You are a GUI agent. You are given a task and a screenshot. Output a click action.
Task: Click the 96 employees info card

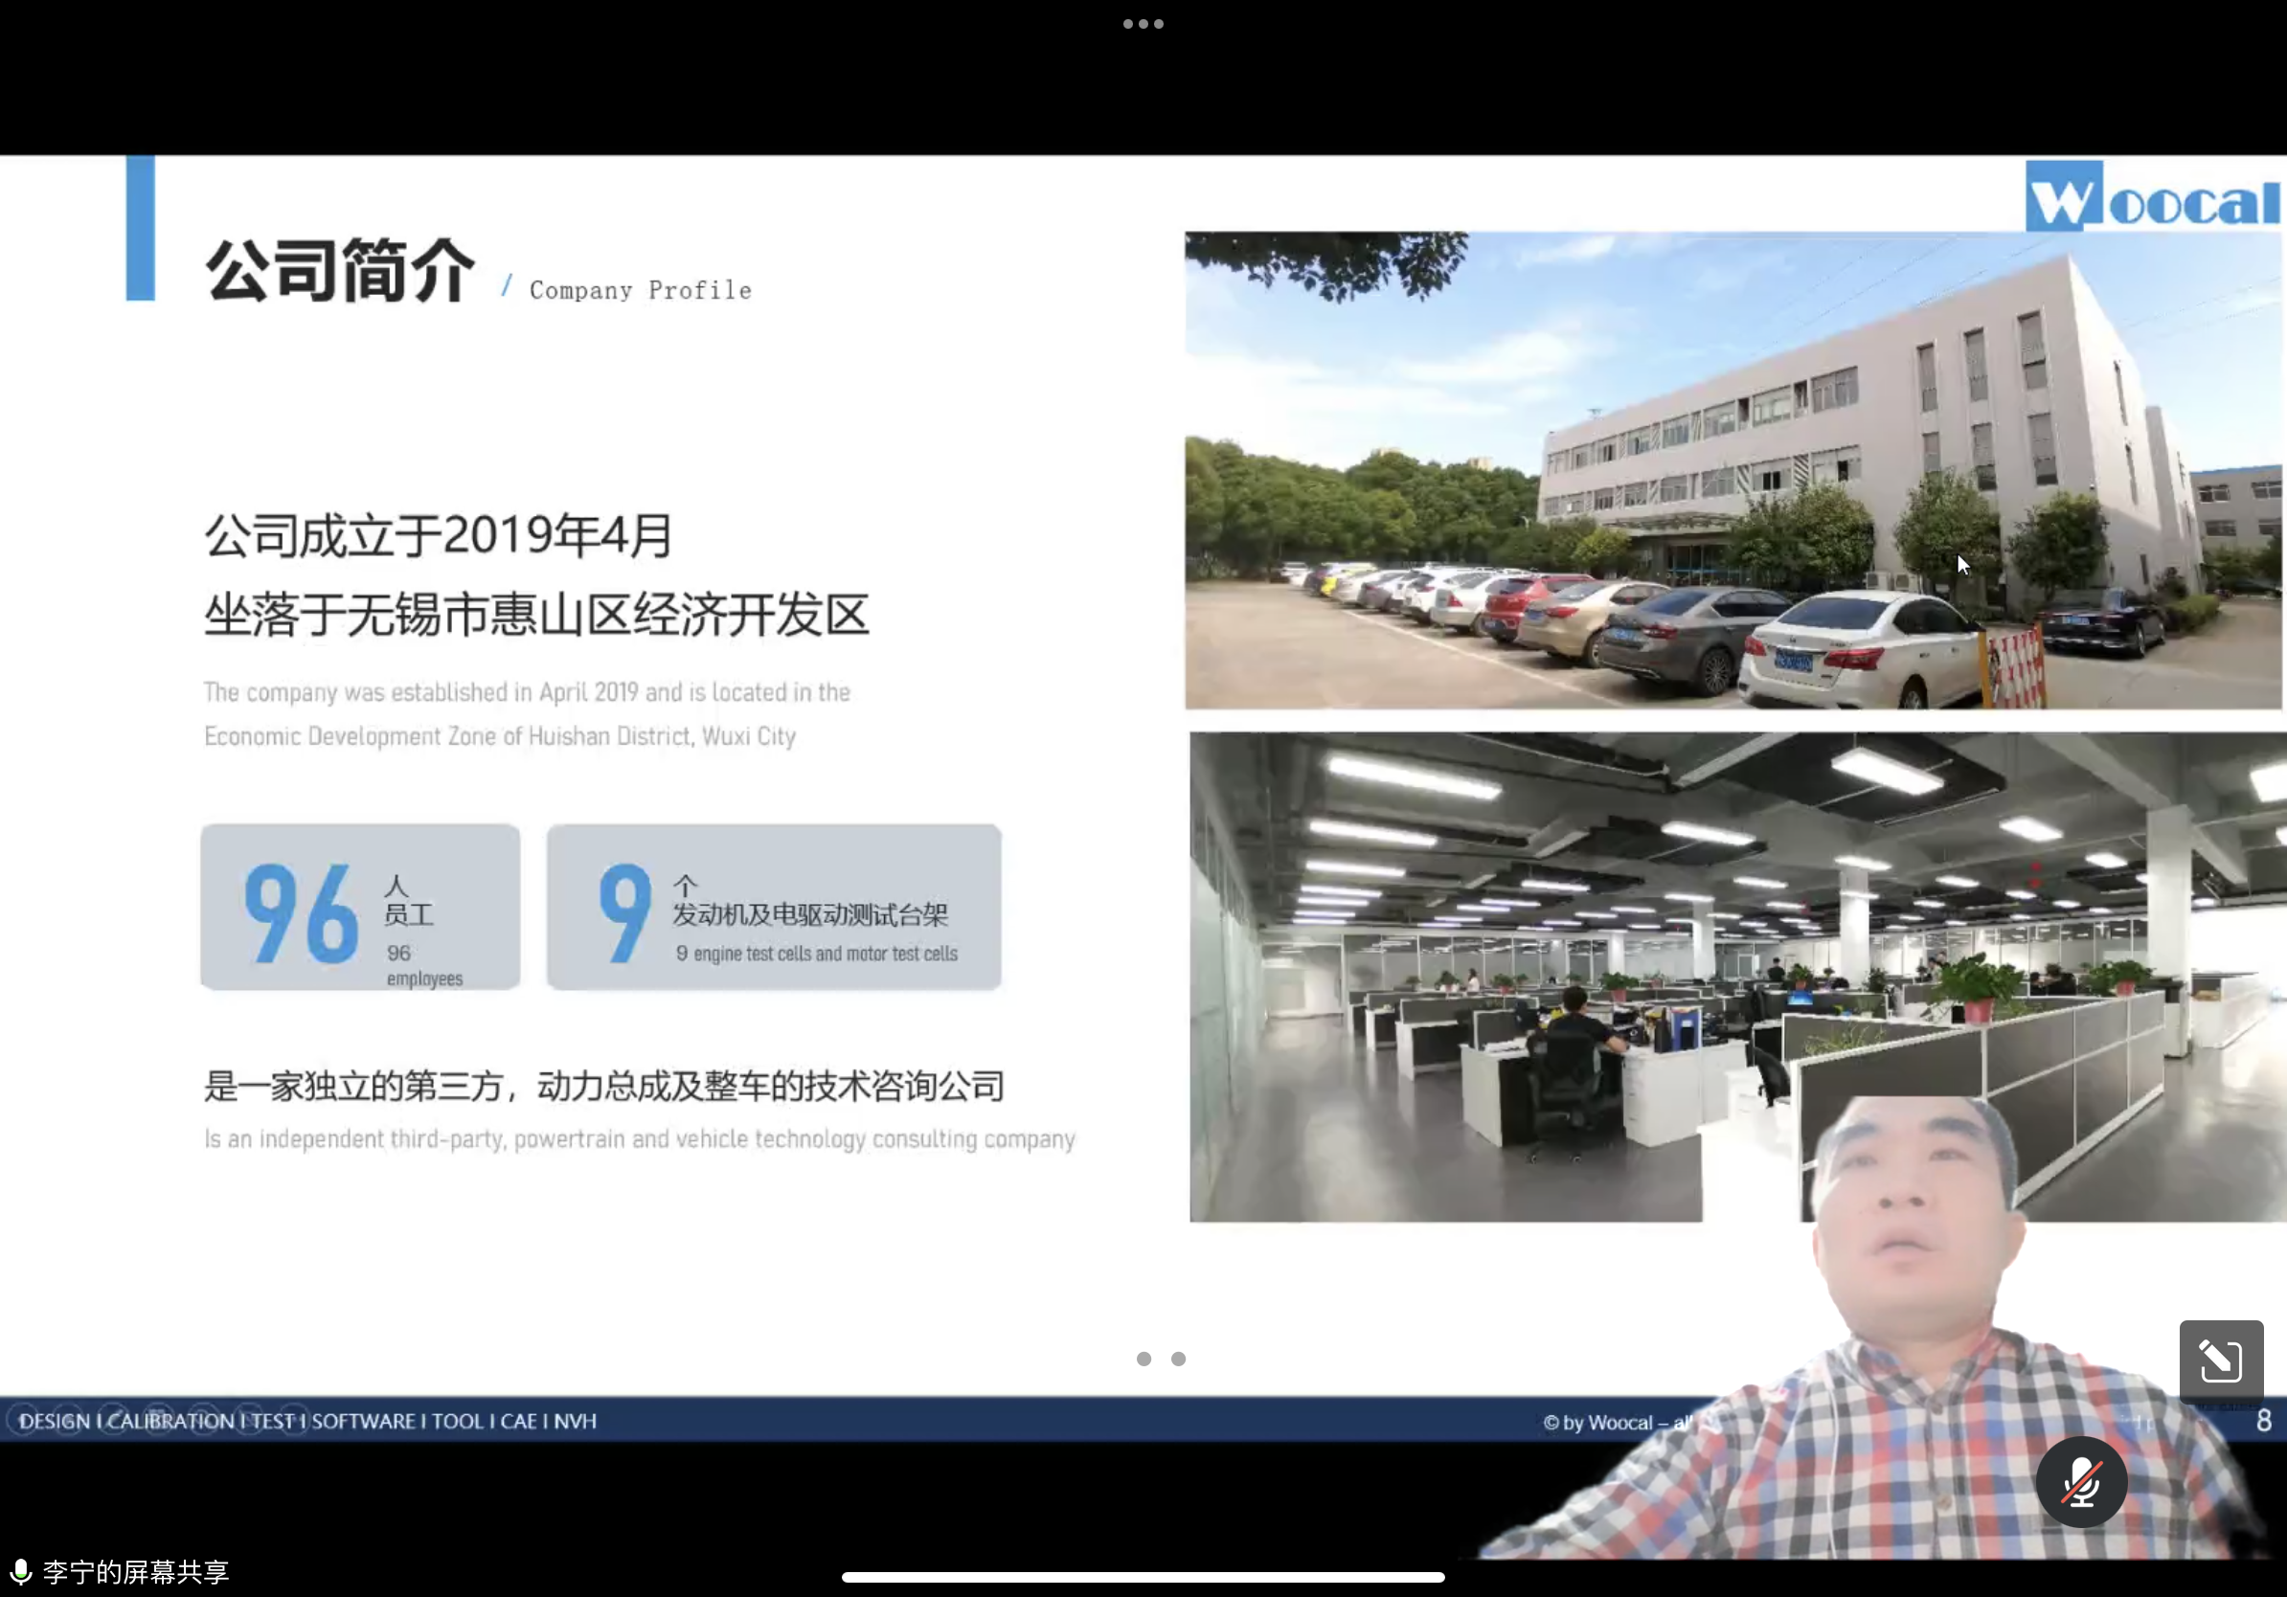(359, 907)
